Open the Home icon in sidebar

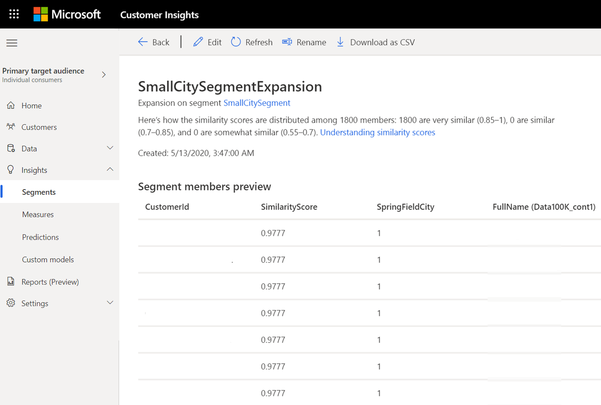point(11,105)
